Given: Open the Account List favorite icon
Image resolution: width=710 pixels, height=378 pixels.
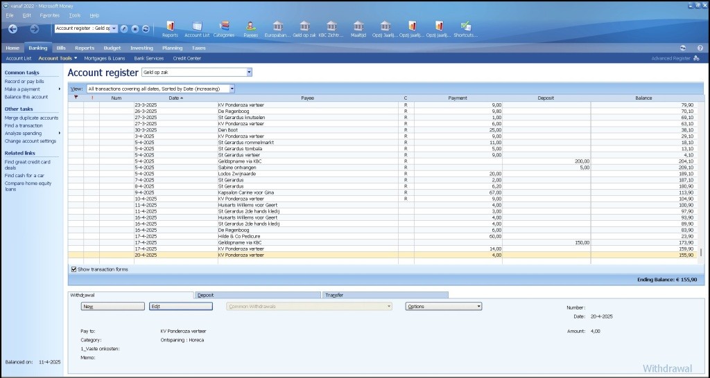Looking at the screenshot, I should 197,29.
